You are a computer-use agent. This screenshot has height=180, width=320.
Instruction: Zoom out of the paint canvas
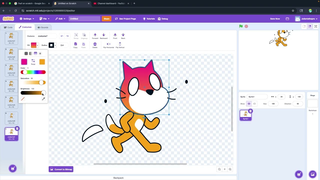(x=219, y=169)
